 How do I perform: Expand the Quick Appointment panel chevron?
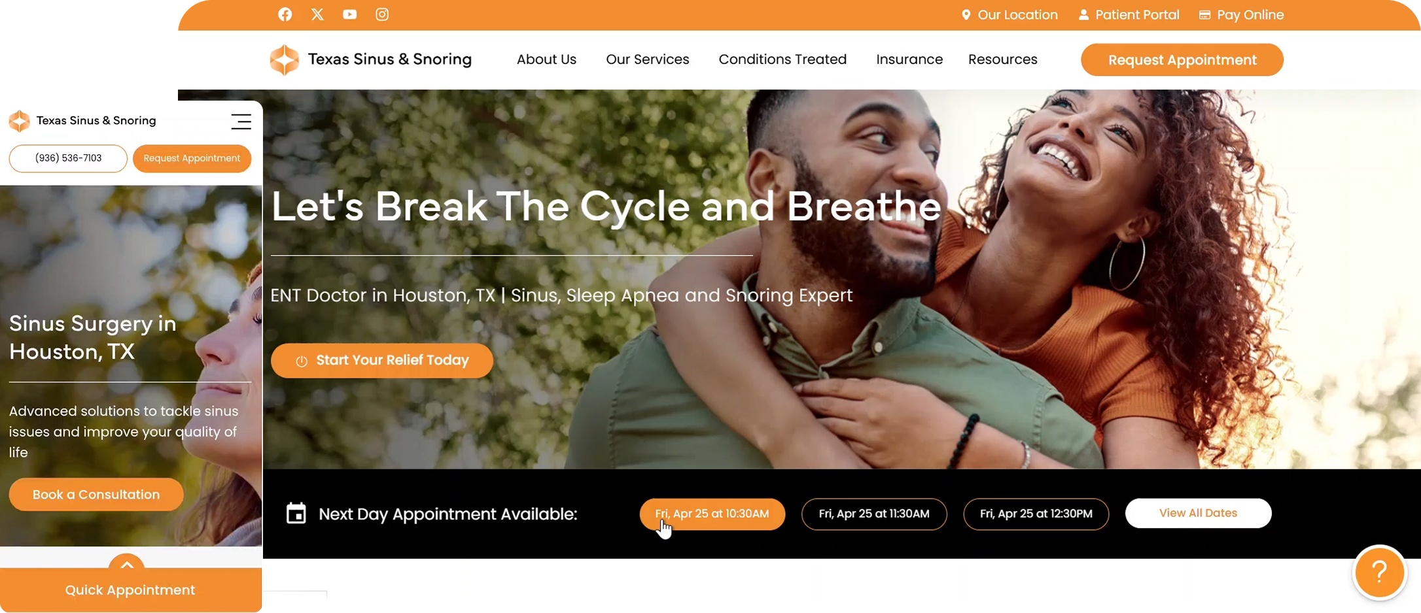[127, 564]
